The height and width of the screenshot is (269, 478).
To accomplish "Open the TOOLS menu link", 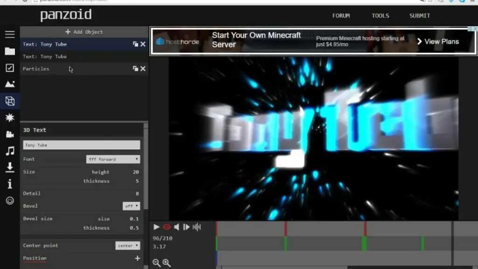I will [x=380, y=15].
